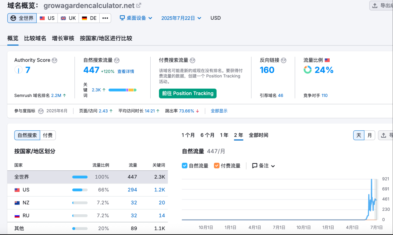Open RU keywords value 14

(x=162, y=215)
